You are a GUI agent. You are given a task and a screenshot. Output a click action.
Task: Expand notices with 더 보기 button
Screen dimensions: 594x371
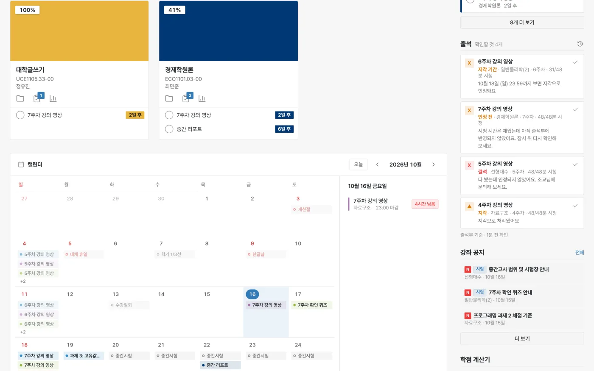522,338
